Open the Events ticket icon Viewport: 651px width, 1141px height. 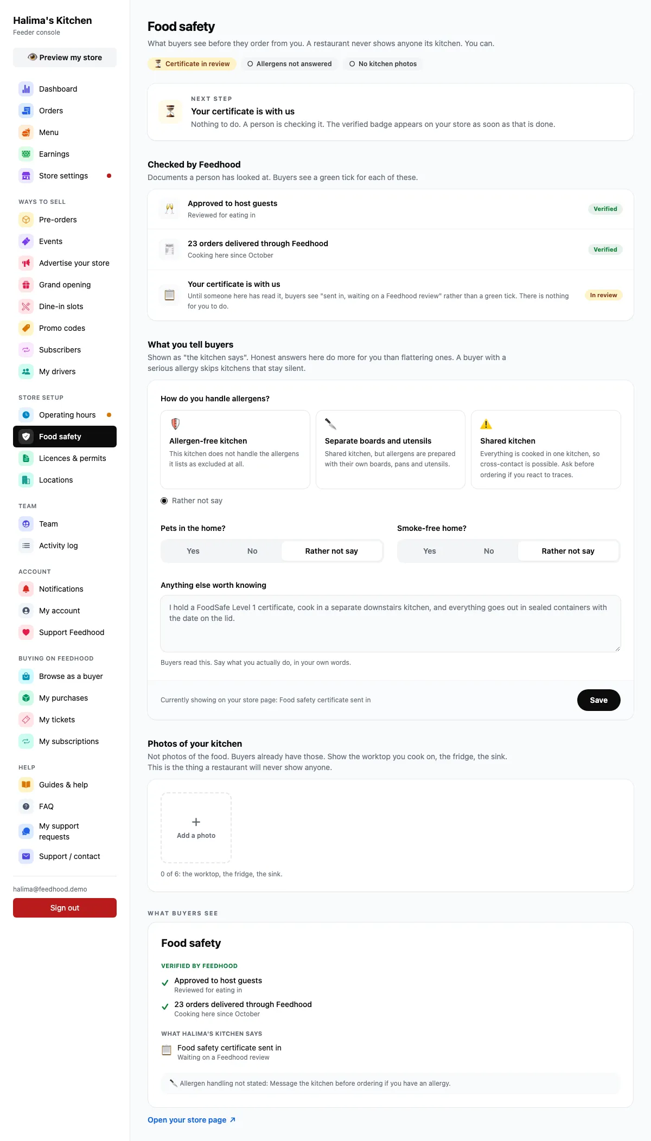[26, 241]
